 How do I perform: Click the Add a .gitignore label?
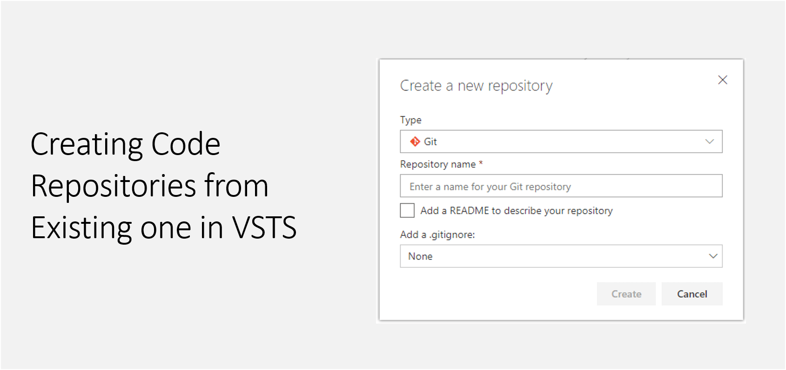click(x=437, y=234)
